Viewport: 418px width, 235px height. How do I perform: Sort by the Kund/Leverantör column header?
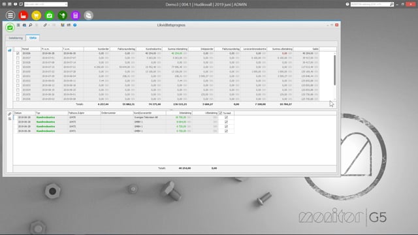click(150, 113)
